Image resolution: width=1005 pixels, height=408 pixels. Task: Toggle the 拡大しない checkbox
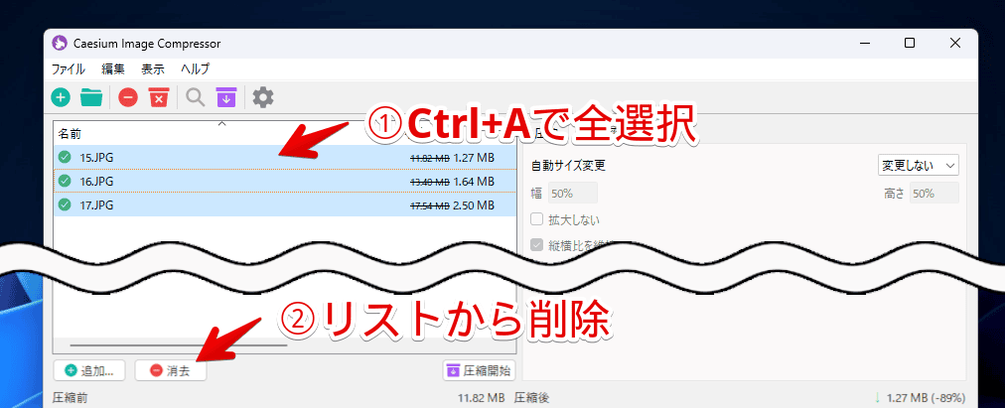point(537,219)
